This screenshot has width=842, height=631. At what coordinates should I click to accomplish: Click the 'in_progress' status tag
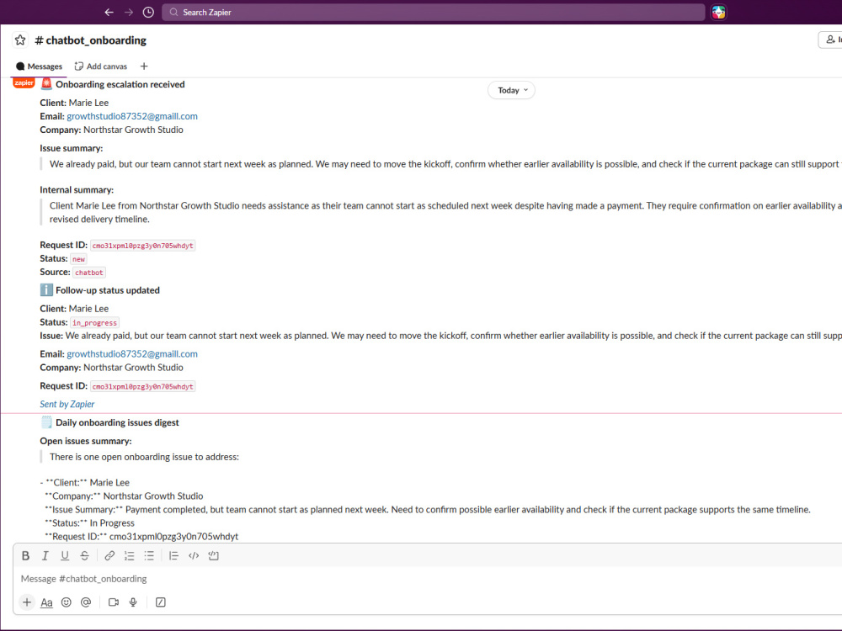click(94, 322)
